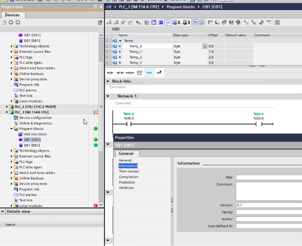Click the green status dot beside Program blocks
The image size is (302, 246).
point(96,129)
